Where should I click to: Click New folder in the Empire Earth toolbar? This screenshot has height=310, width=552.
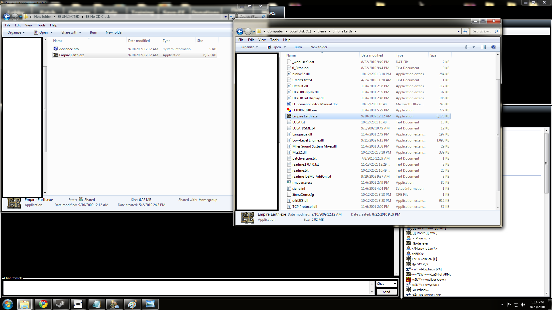pyautogui.click(x=319, y=47)
